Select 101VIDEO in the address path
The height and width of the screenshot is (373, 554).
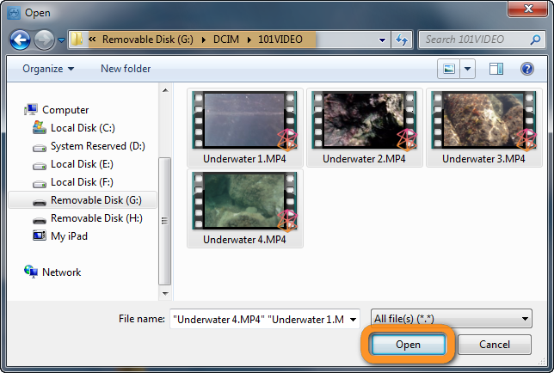pyautogui.click(x=280, y=40)
